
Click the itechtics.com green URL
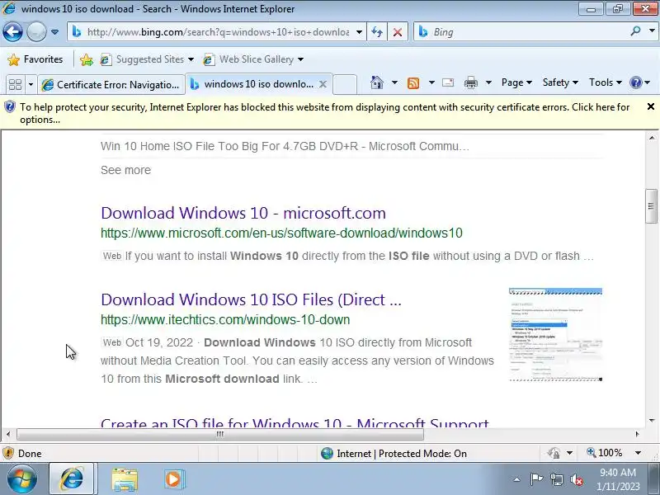coord(225,319)
